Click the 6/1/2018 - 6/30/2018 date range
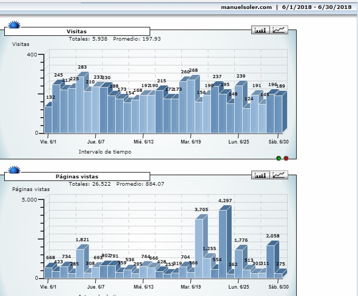This screenshot has height=296, width=358. 316,7
